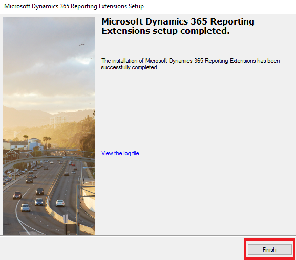This screenshot has width=296, height=260.
Task: Click the curved overpass bridge in picture
Action: [x=47, y=160]
